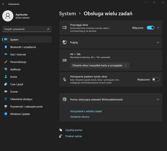Click the Znajdź ustawienie search field
The image size is (167, 151).
(27, 29)
